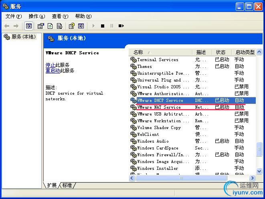Click the horizontal scrollbar thumb
265x199 pixels.
point(181,178)
